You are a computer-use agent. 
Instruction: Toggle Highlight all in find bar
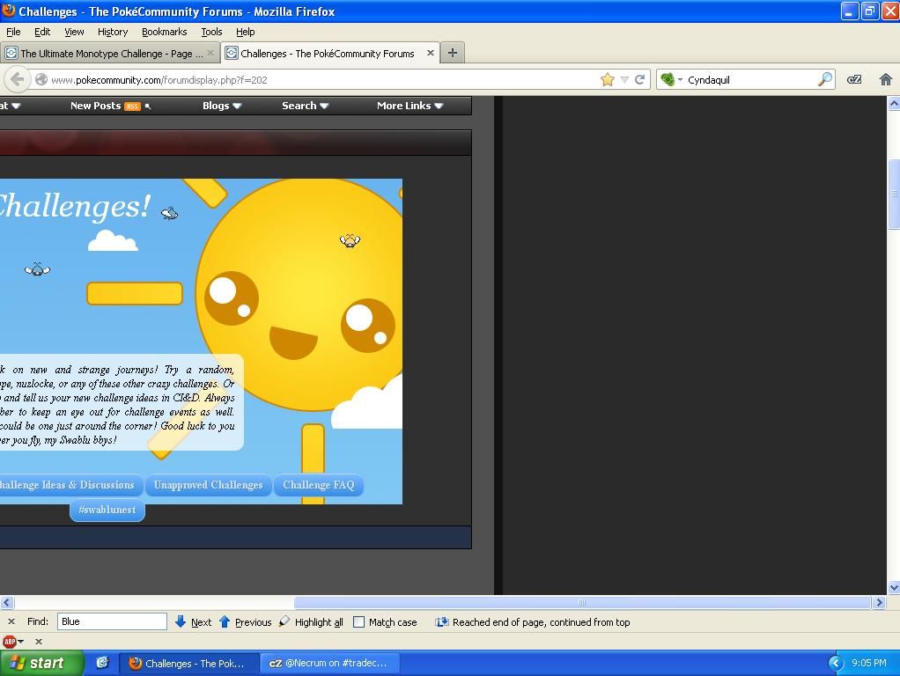coord(312,621)
